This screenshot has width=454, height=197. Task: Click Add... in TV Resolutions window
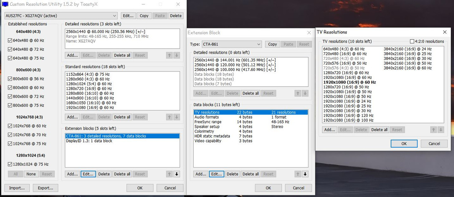click(330, 130)
